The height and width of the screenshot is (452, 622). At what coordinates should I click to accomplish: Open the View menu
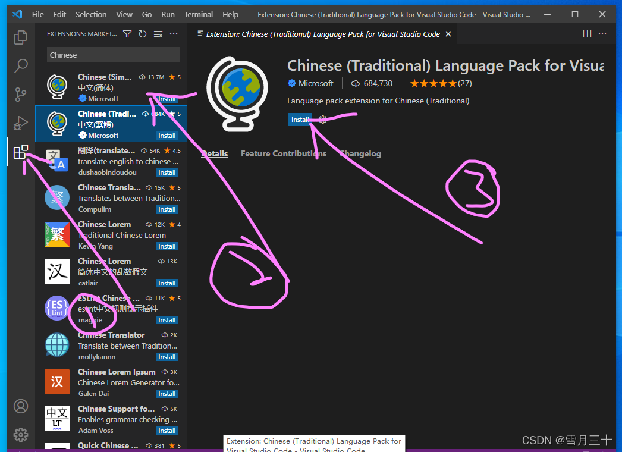(x=124, y=15)
